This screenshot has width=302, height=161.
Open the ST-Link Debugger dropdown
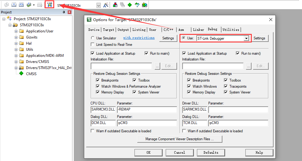coord(246,38)
